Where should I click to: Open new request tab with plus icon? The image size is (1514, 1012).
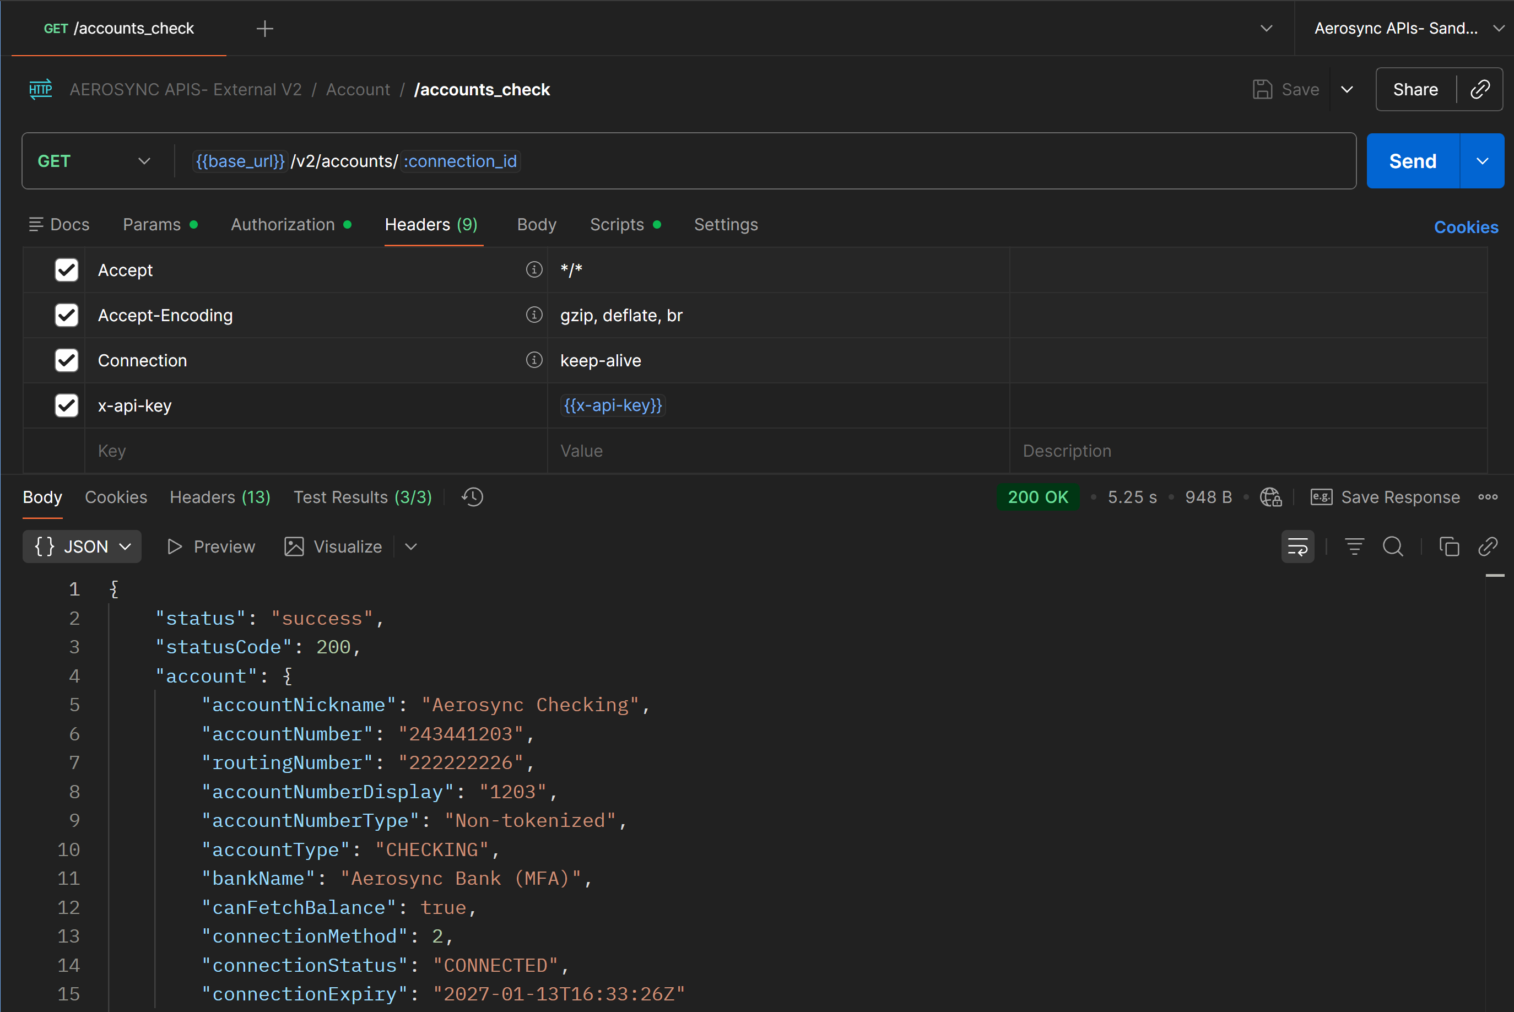264,29
